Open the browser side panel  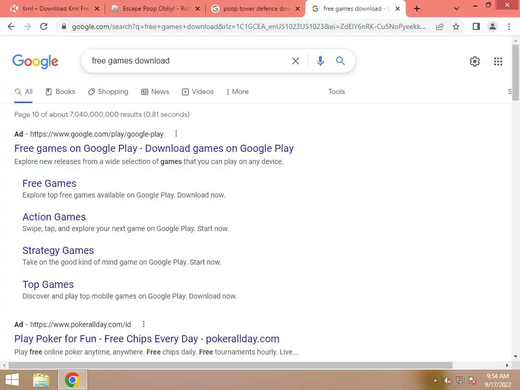point(476,26)
